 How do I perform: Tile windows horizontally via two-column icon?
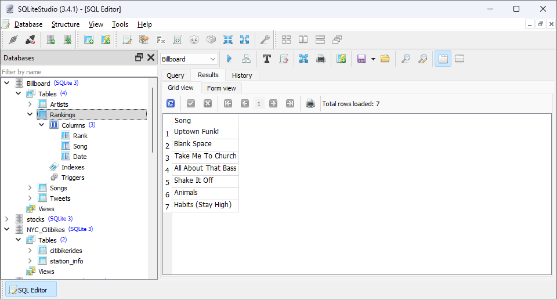(303, 39)
